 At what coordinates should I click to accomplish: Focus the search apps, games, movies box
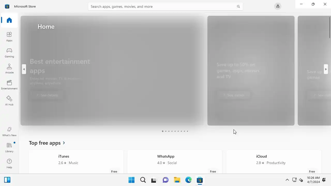pos(165,6)
